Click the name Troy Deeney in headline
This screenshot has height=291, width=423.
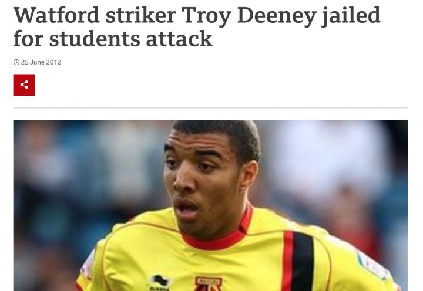pos(249,16)
